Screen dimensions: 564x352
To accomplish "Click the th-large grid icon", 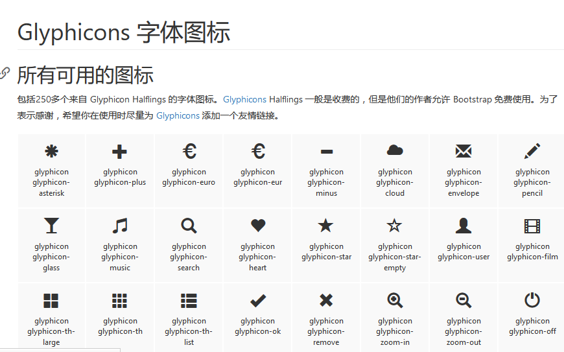I will [51, 301].
